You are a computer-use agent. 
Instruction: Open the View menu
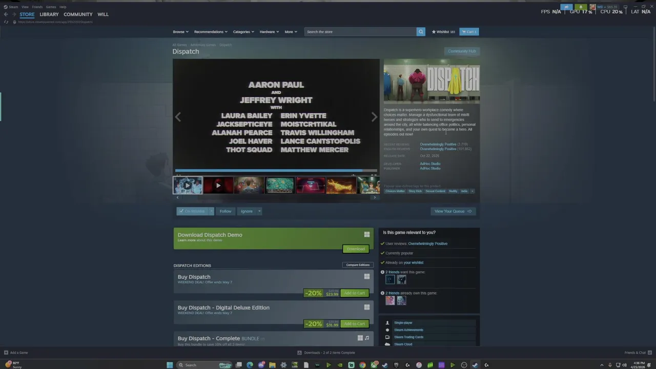tap(25, 7)
